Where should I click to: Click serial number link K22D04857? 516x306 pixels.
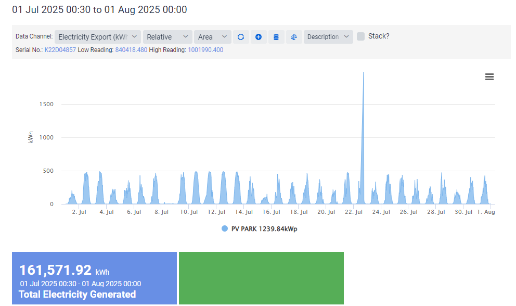coord(62,49)
